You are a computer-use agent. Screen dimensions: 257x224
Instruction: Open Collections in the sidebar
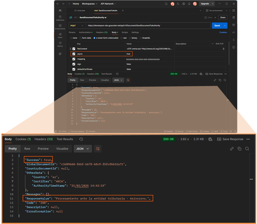pyautogui.click(x=60, y=18)
